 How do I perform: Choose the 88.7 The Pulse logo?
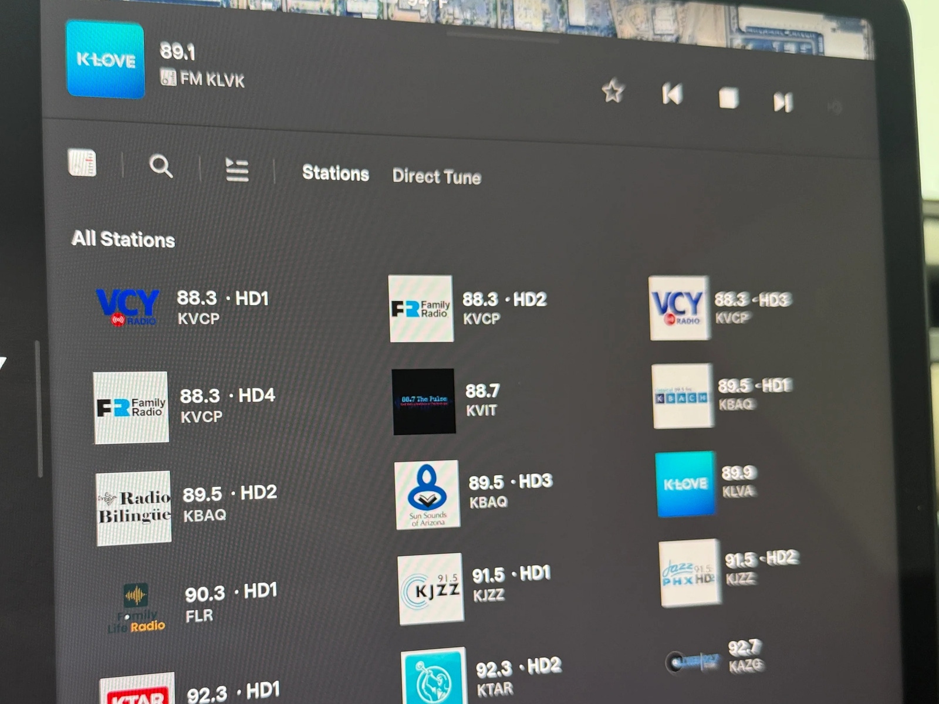(423, 401)
